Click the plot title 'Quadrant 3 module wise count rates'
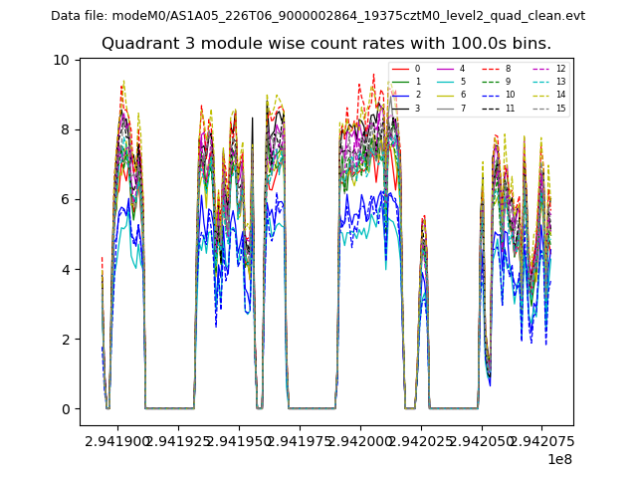 click(326, 44)
